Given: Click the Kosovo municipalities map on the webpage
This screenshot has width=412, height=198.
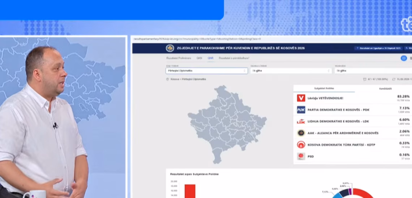Looking at the screenshot, I should [227, 124].
